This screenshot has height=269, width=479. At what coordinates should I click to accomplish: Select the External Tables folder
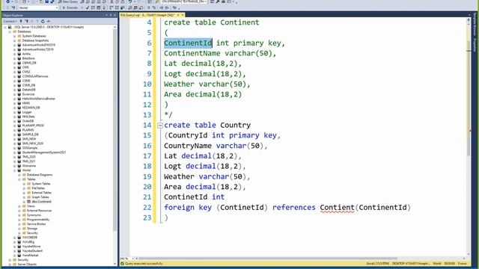tap(42, 193)
